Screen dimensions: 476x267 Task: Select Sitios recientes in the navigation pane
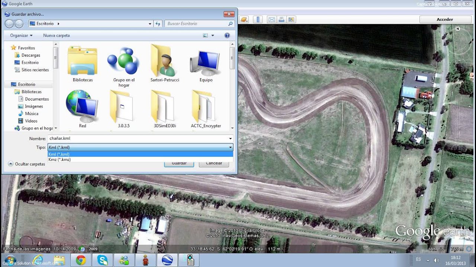(x=35, y=70)
